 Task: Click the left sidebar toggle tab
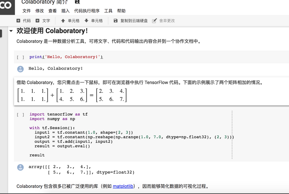[x=1, y=33]
